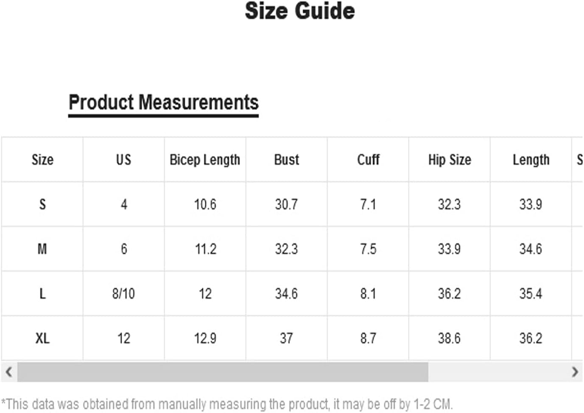
Task: Click the right scroll arrow
Action: click(x=575, y=372)
